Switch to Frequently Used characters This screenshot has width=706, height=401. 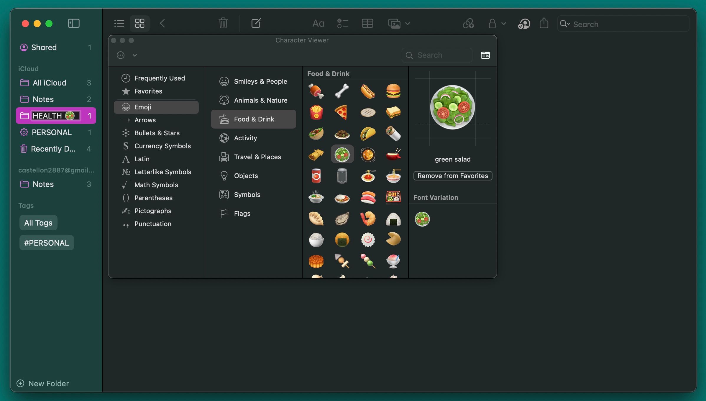160,78
